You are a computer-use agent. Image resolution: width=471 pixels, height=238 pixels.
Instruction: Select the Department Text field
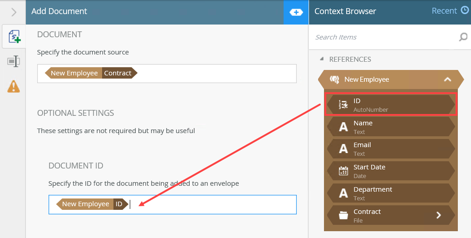pos(391,193)
